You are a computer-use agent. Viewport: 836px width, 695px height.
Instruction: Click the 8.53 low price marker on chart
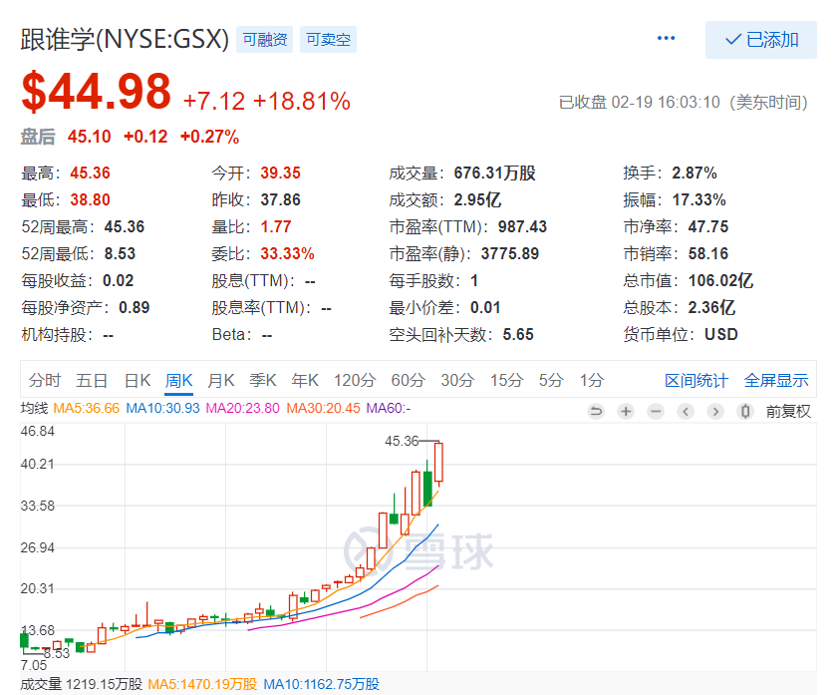pos(57,653)
